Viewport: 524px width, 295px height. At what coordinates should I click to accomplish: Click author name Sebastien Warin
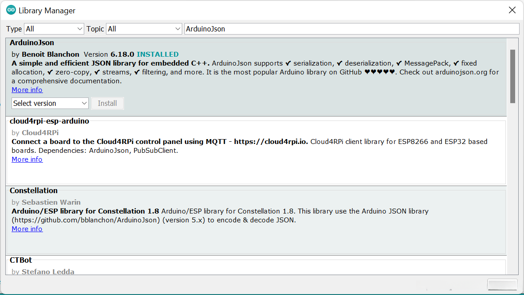(x=51, y=202)
